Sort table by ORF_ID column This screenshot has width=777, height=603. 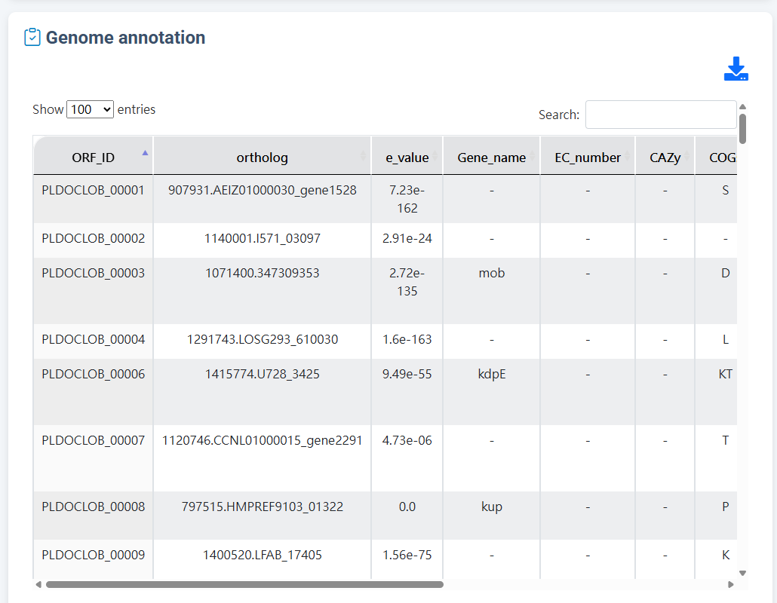coord(93,158)
